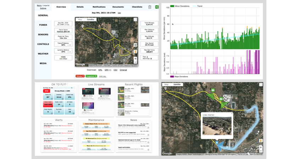Open Trevor Hall's live stream thumbnail
Image resolution: width=298 pixels, height=159 pixels.
click(x=88, y=106)
